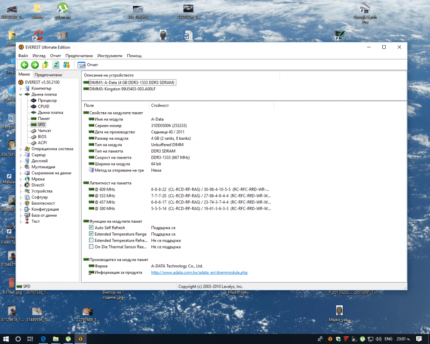Open the µTorrent desktop shortcut
This screenshot has width=430, height=344.
63,11
